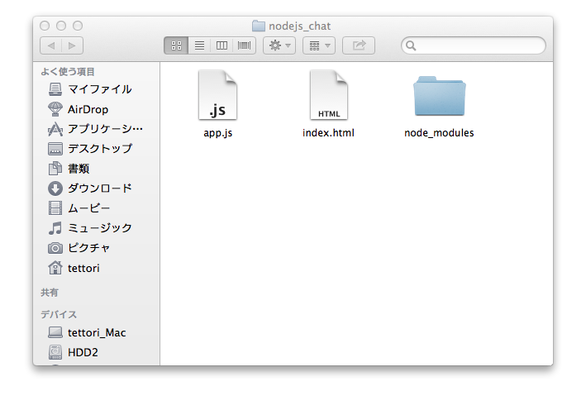Click the nodejs_chat title folder icon
Viewport: 586px width, 415px height.
point(258,26)
